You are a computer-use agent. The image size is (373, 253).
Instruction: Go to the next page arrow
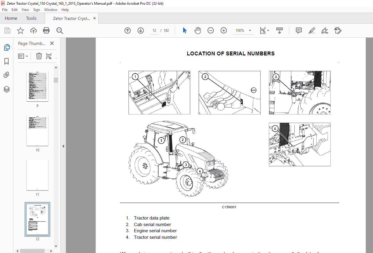[141, 31]
